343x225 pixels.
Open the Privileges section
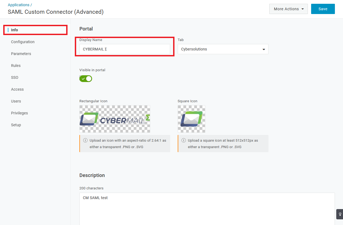click(19, 113)
